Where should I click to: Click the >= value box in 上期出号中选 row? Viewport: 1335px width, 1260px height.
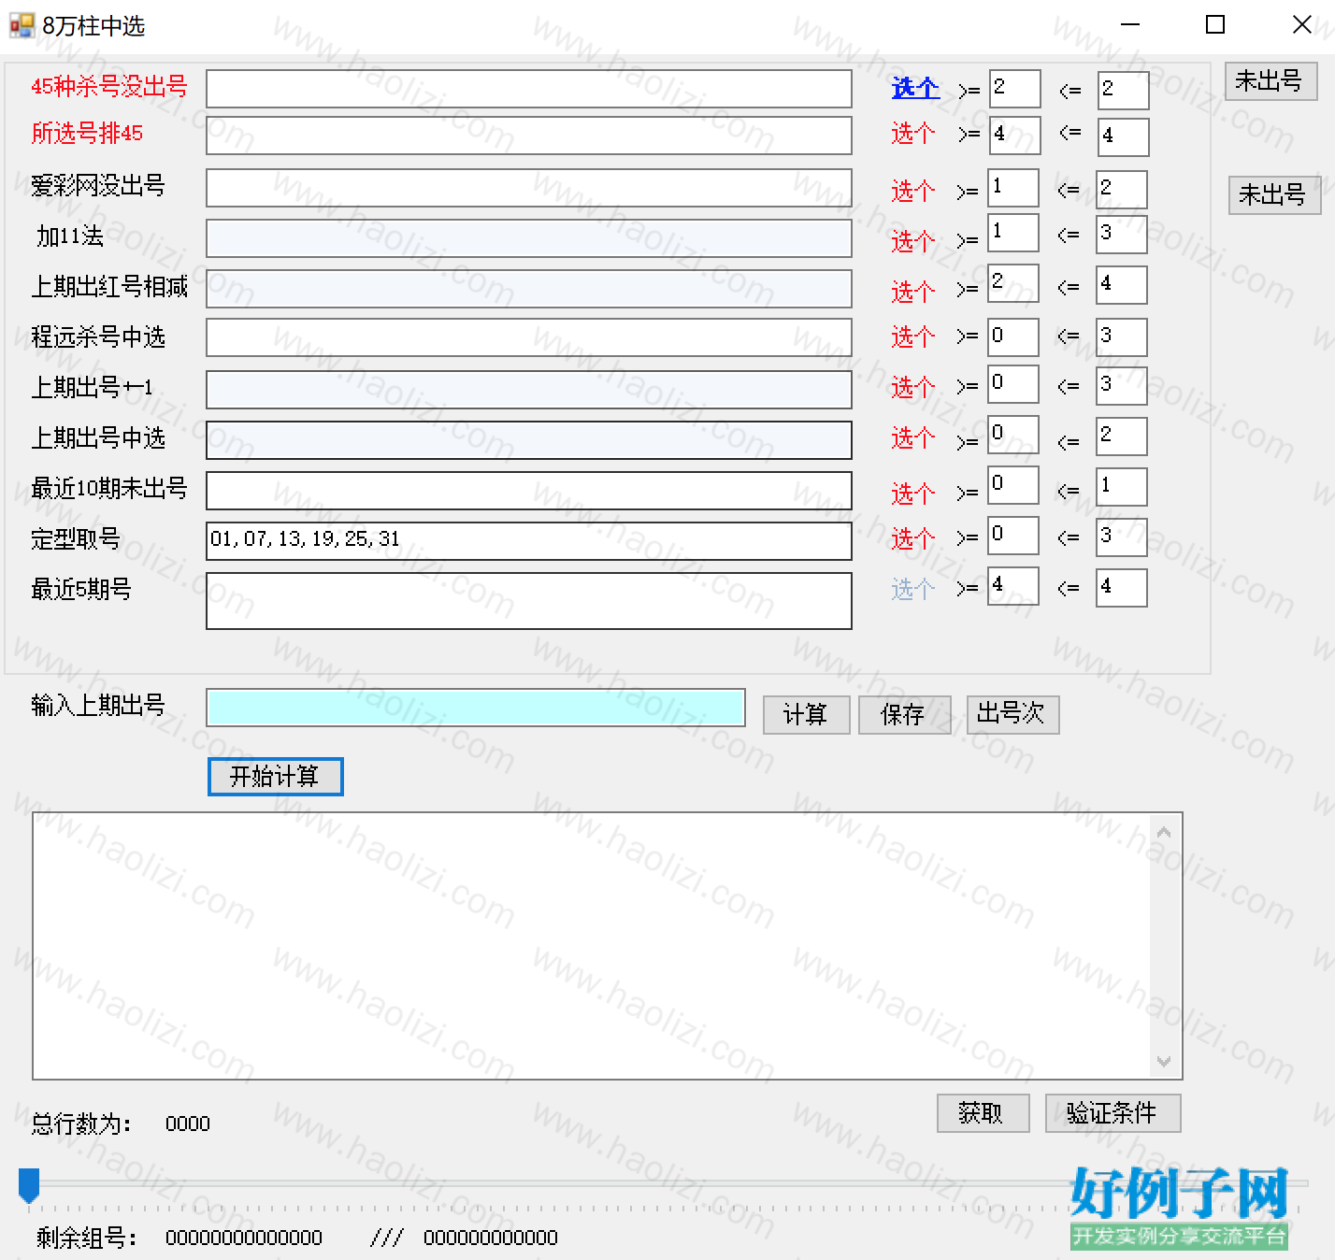(x=1013, y=435)
